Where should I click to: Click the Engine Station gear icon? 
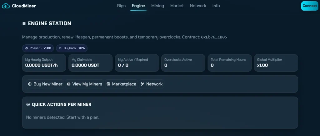(24, 24)
